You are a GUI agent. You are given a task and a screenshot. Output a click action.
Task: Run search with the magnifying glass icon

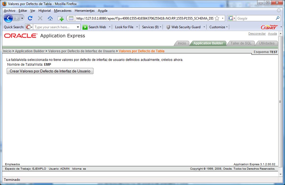[x=277, y=18]
